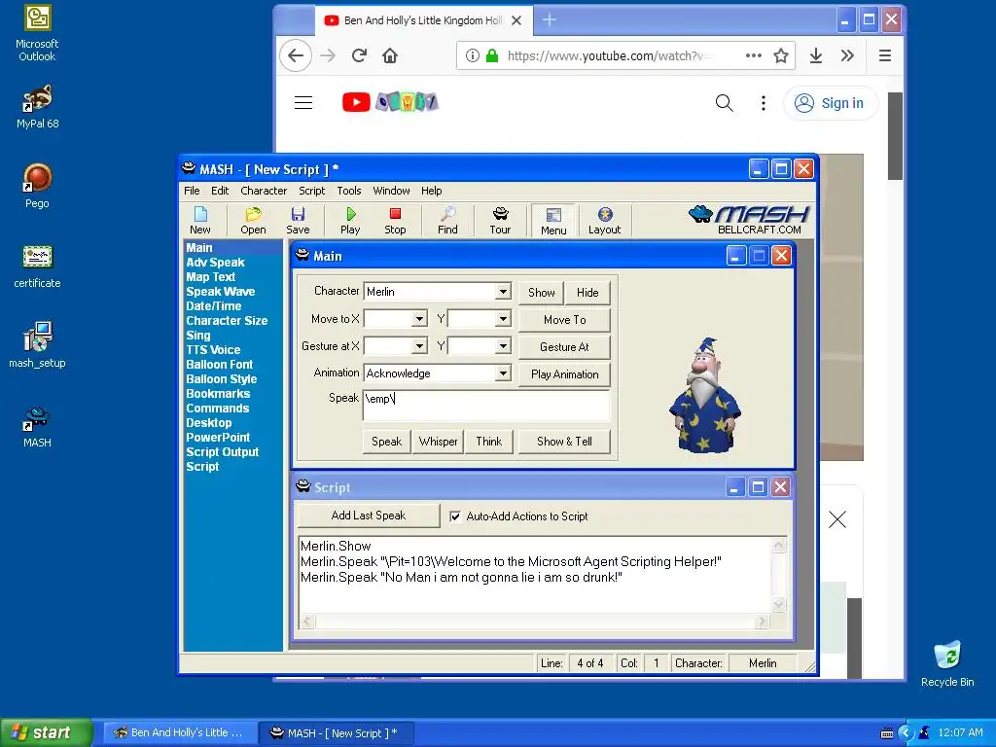The height and width of the screenshot is (747, 996).
Task: Expand the Gesture at X dropdown
Action: point(419,346)
